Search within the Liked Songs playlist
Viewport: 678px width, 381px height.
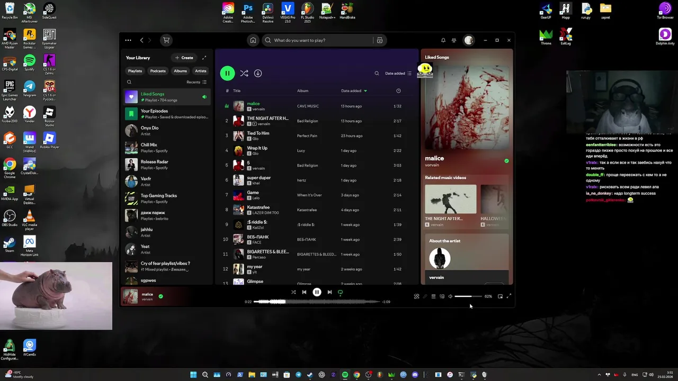[377, 74]
